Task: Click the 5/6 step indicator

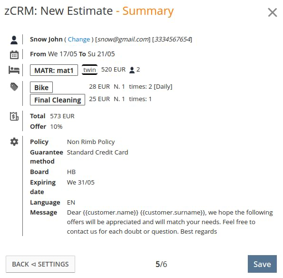Action: click(x=161, y=264)
